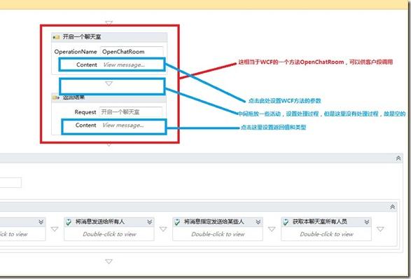Click the drop triangle above 开启一个聊天室

(x=109, y=23)
